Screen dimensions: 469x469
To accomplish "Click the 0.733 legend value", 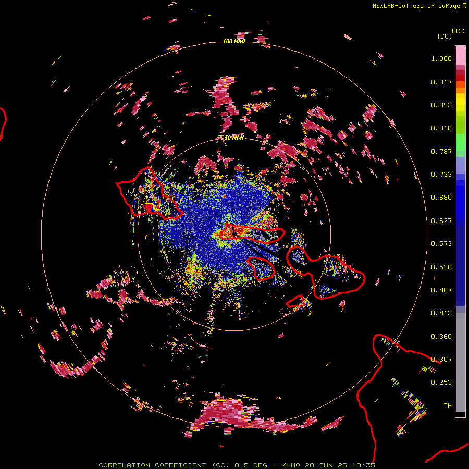I will click(441, 175).
